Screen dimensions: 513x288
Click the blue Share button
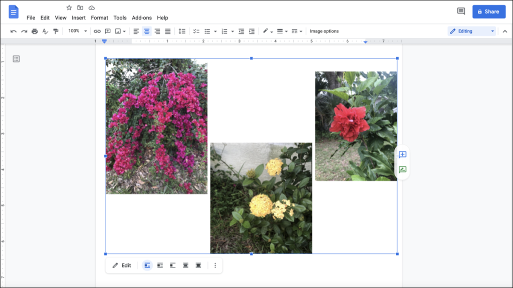pos(488,11)
